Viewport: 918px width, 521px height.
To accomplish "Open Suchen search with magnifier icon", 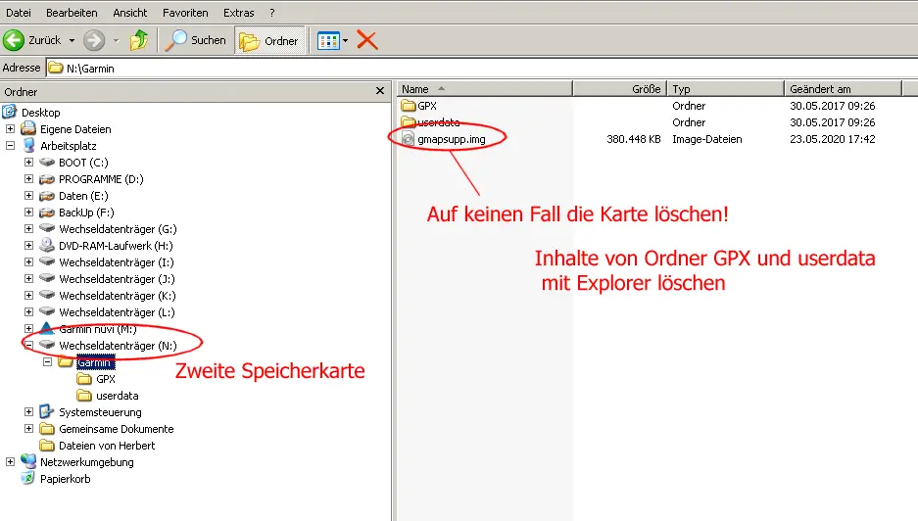I will pos(195,40).
